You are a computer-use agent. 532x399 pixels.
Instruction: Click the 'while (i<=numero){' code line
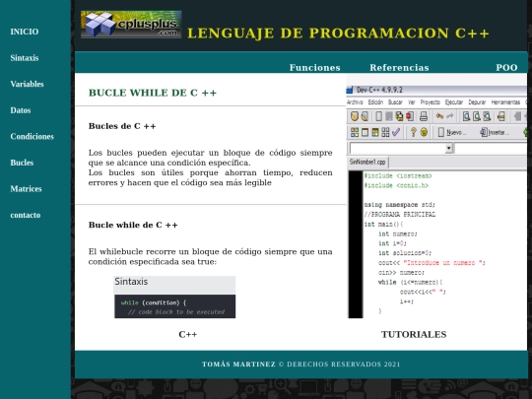click(x=411, y=283)
